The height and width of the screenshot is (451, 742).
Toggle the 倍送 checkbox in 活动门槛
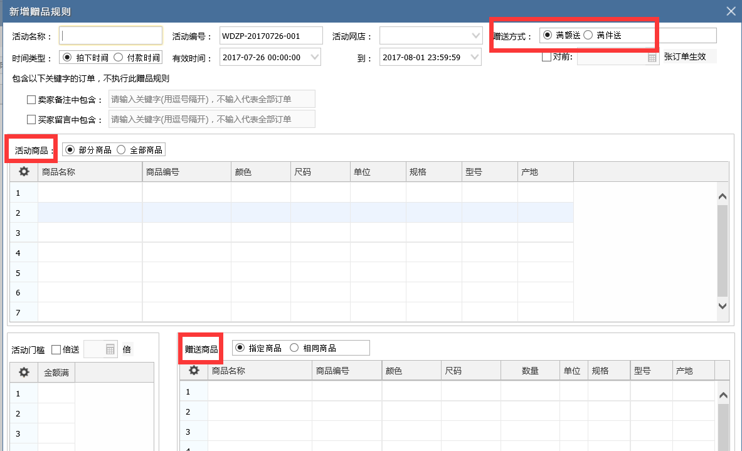(56, 348)
